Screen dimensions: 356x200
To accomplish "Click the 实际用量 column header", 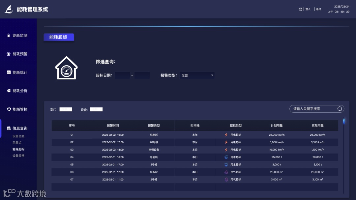I will click(x=317, y=126).
